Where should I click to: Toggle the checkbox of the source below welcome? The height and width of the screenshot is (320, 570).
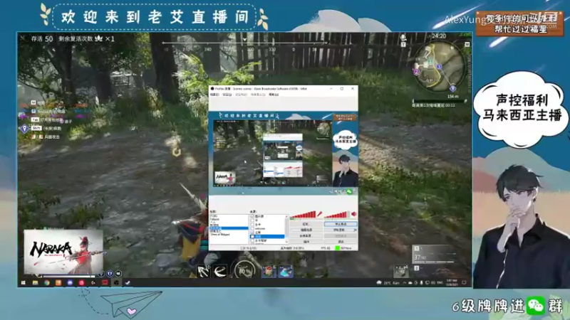[252, 233]
